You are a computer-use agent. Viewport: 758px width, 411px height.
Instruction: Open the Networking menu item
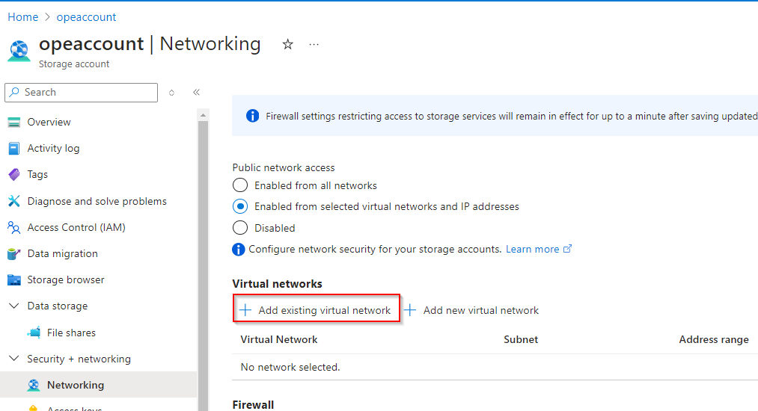76,385
